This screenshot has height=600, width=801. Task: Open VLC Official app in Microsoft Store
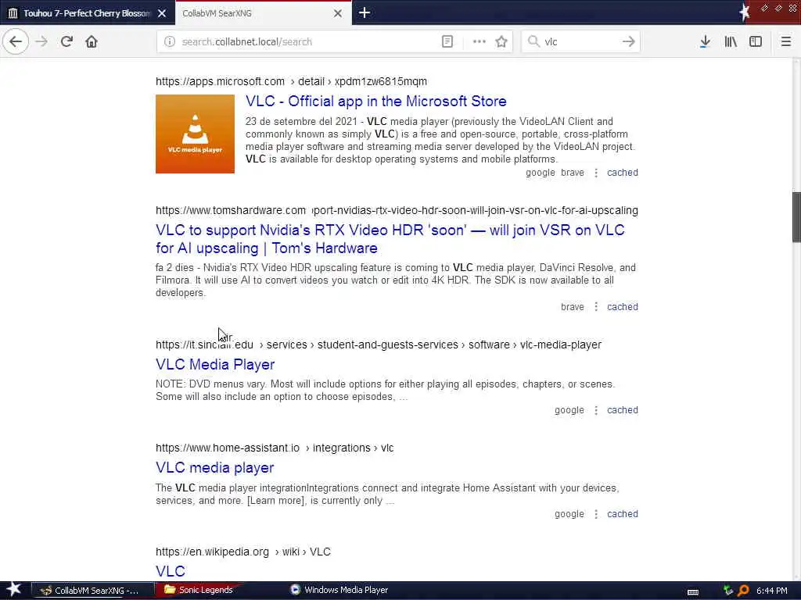tap(376, 101)
